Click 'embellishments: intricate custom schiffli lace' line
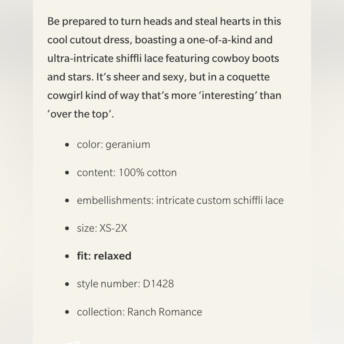Image resolution: width=344 pixels, height=344 pixels. pos(180,201)
